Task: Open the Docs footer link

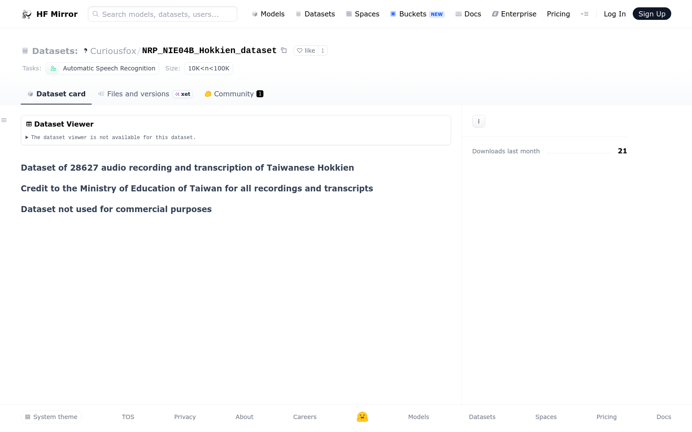Action: 663,417
